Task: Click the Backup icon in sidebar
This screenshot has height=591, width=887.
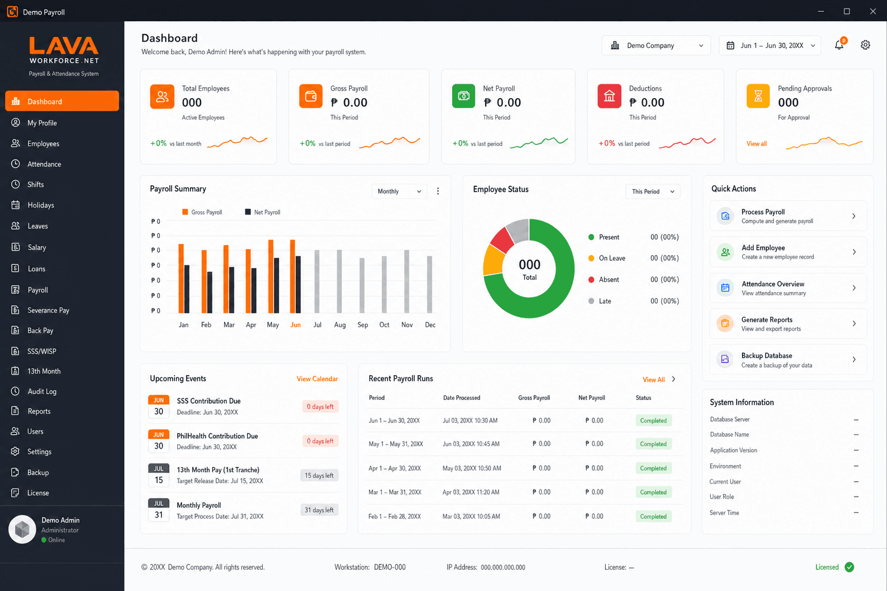Action: (16, 472)
